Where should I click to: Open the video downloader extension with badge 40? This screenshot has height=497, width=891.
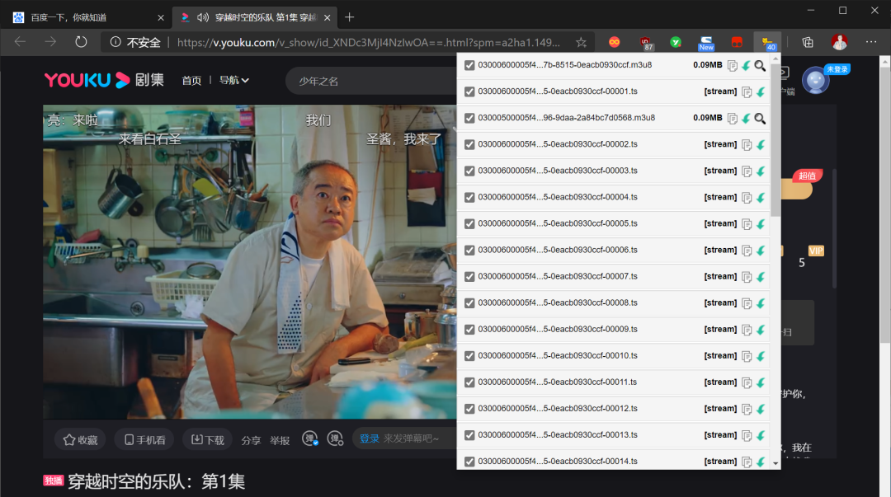point(768,43)
